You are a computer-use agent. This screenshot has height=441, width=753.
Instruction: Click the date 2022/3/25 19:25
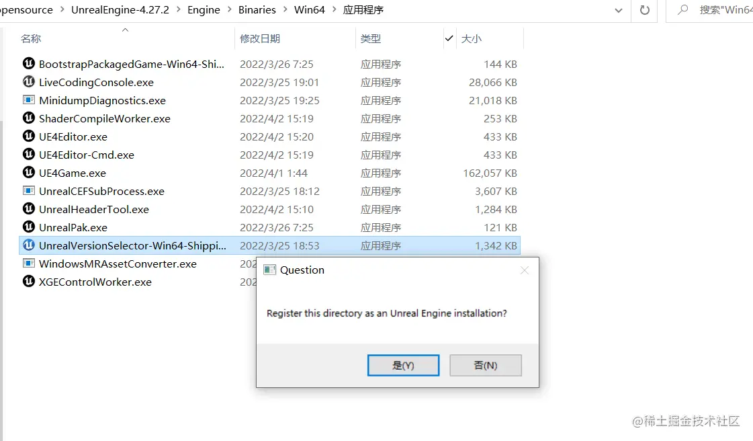[x=279, y=101]
